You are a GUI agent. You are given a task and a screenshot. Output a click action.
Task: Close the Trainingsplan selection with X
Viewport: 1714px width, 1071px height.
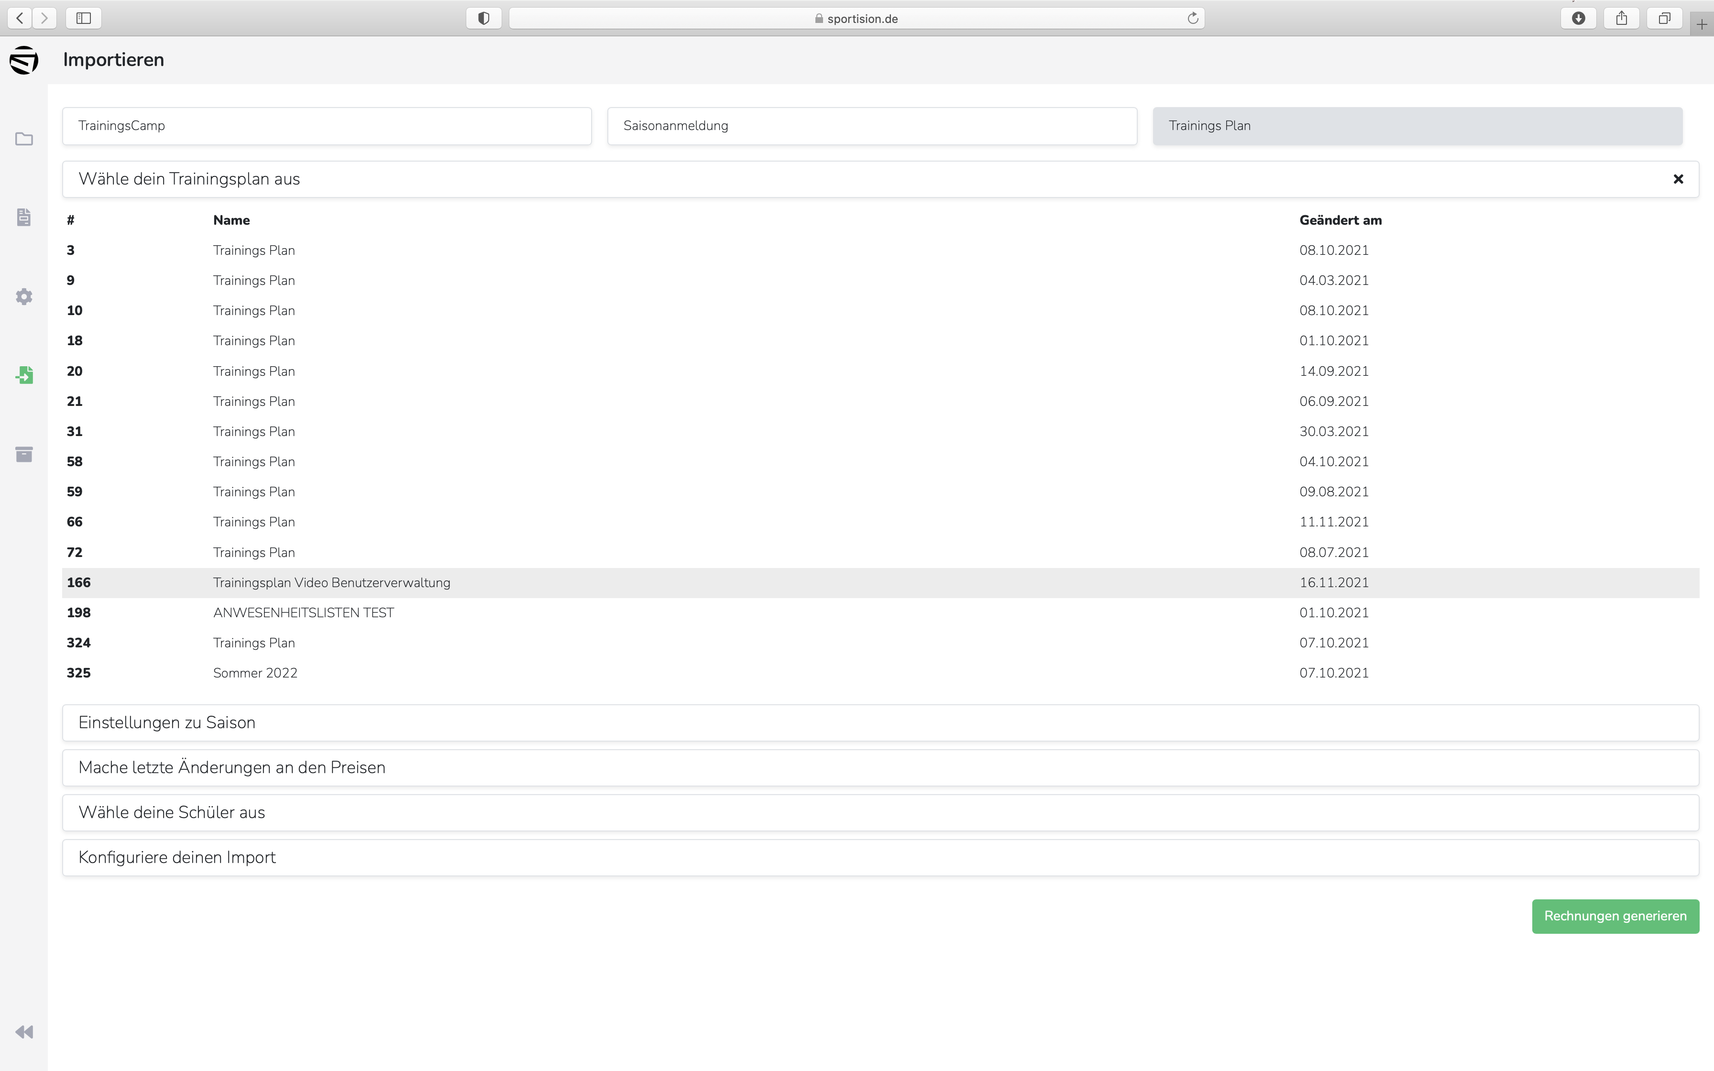tap(1678, 179)
